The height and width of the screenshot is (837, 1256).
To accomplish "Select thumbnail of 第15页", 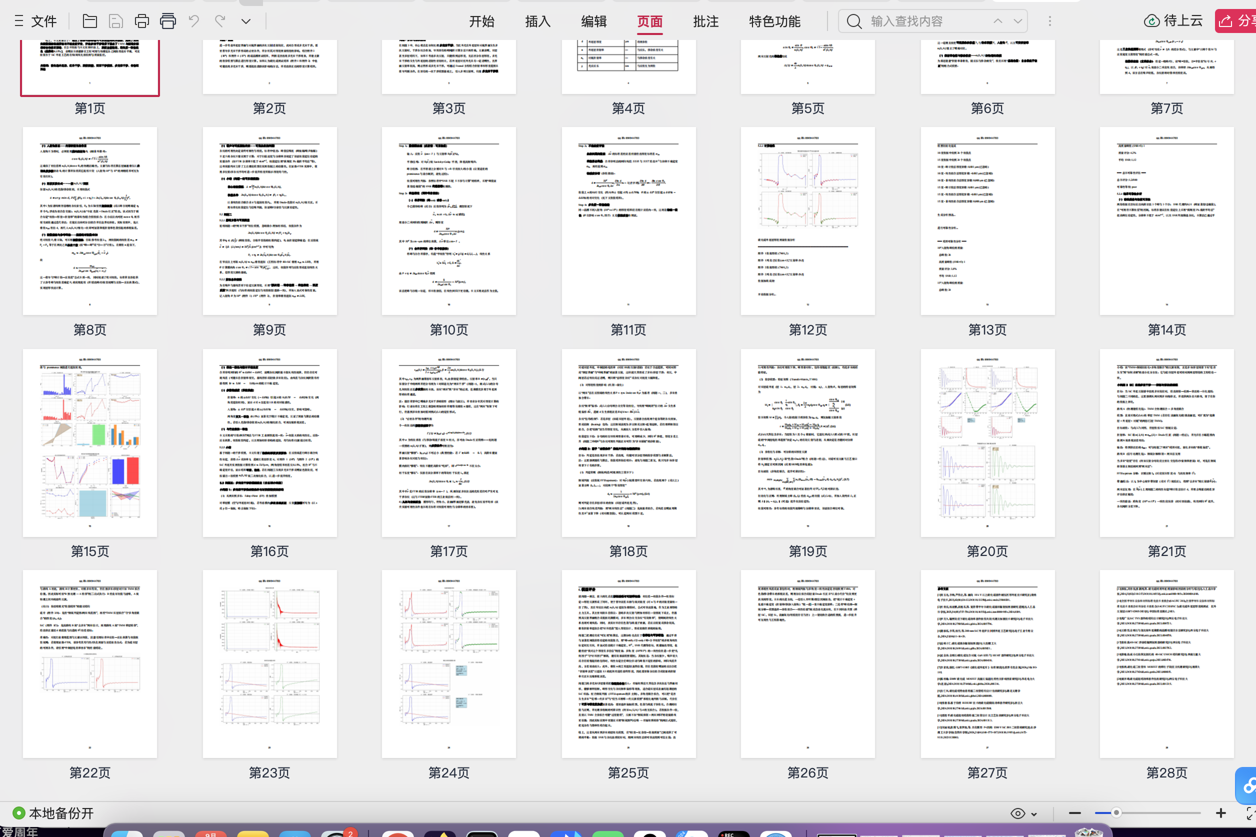I will pos(89,442).
